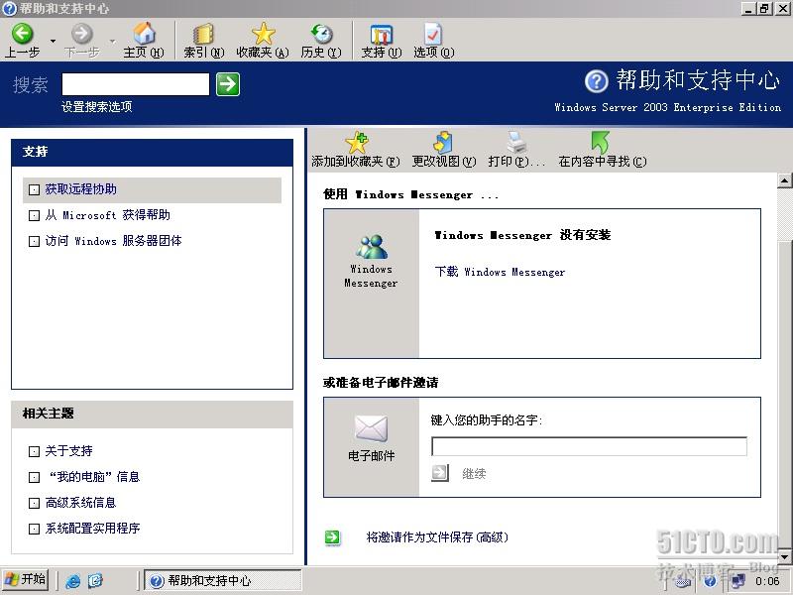Click the 0:06 system clock
Screen dimensions: 793x595
tap(767, 581)
